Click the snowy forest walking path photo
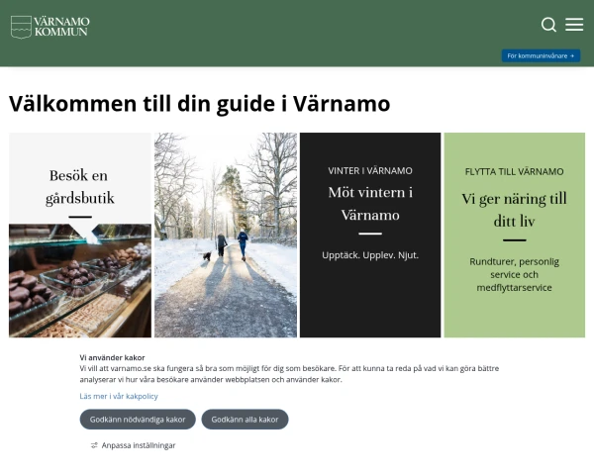Screen dimensions: 594x475 pyautogui.click(x=226, y=235)
